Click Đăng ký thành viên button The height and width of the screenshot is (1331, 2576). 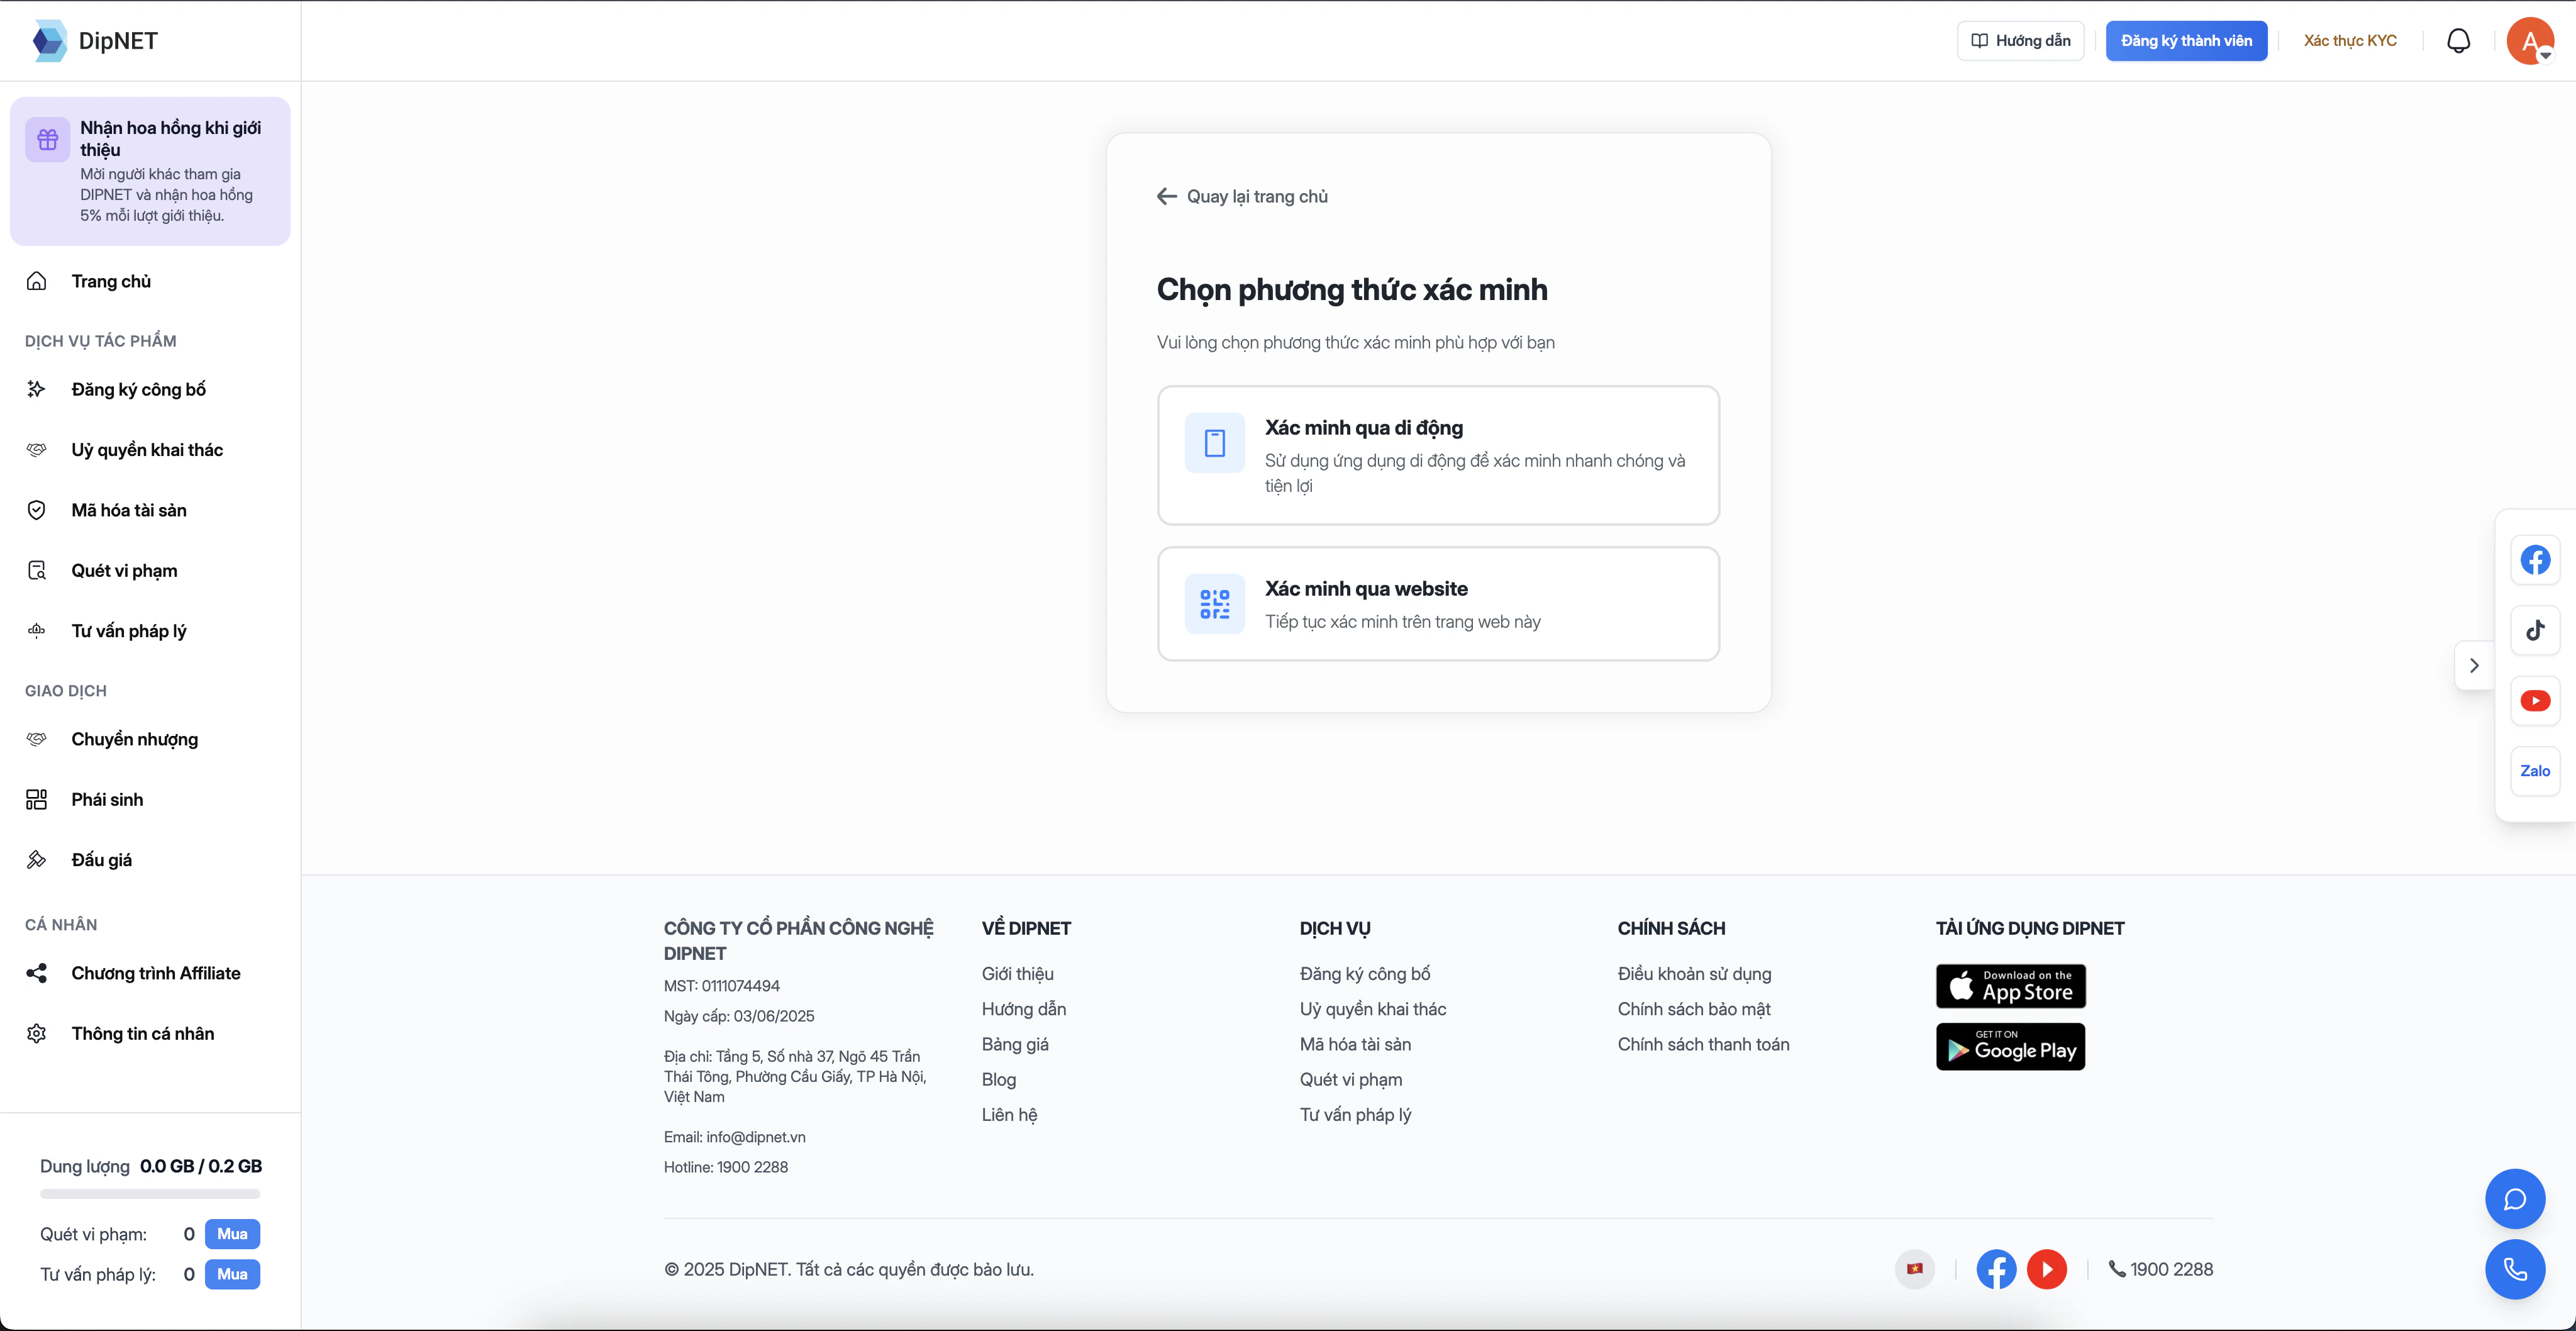point(2186,41)
